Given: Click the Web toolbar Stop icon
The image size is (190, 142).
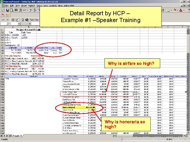Looking at the screenshot, I should point(13,20).
